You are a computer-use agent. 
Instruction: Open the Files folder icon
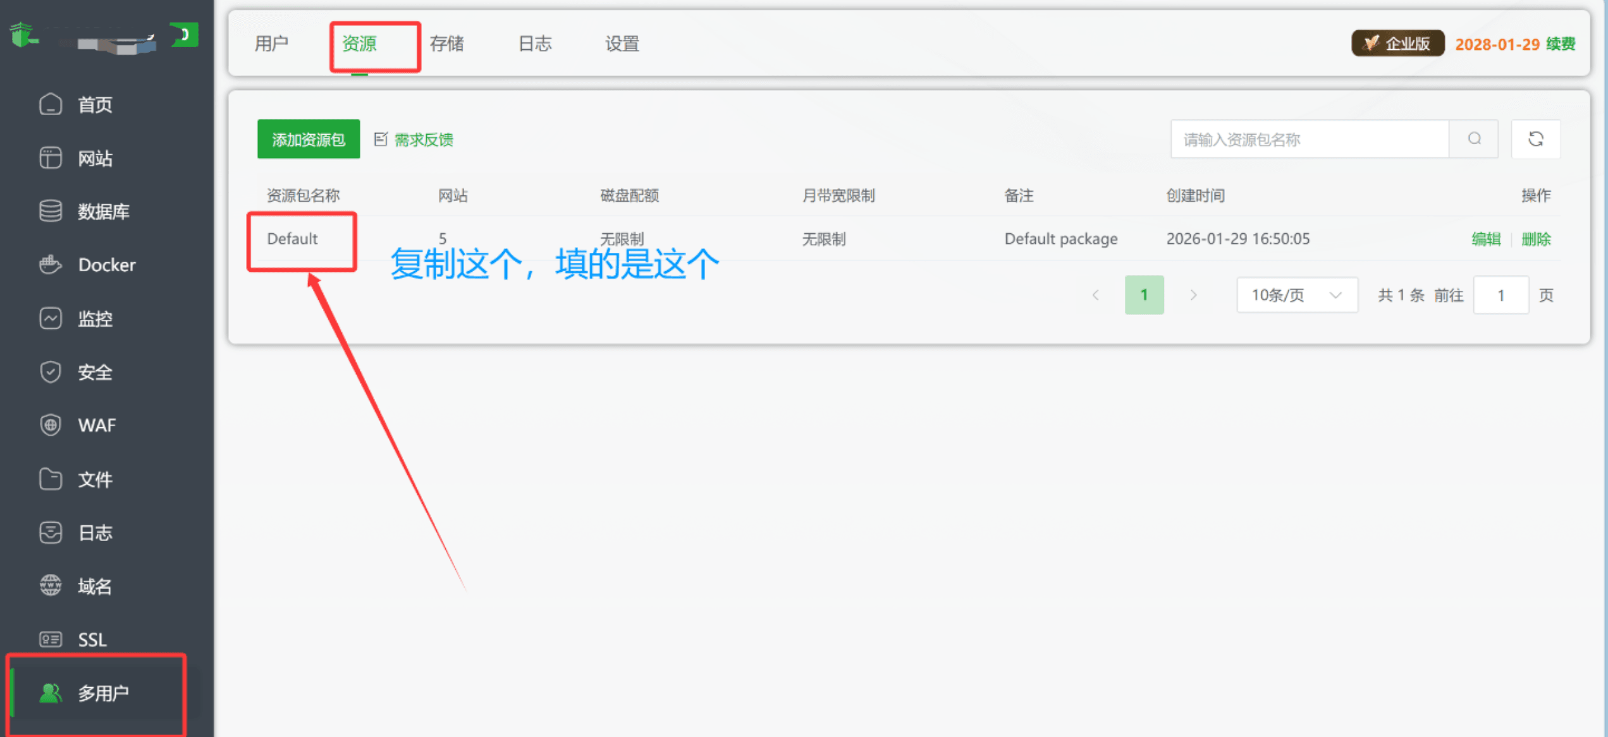51,479
